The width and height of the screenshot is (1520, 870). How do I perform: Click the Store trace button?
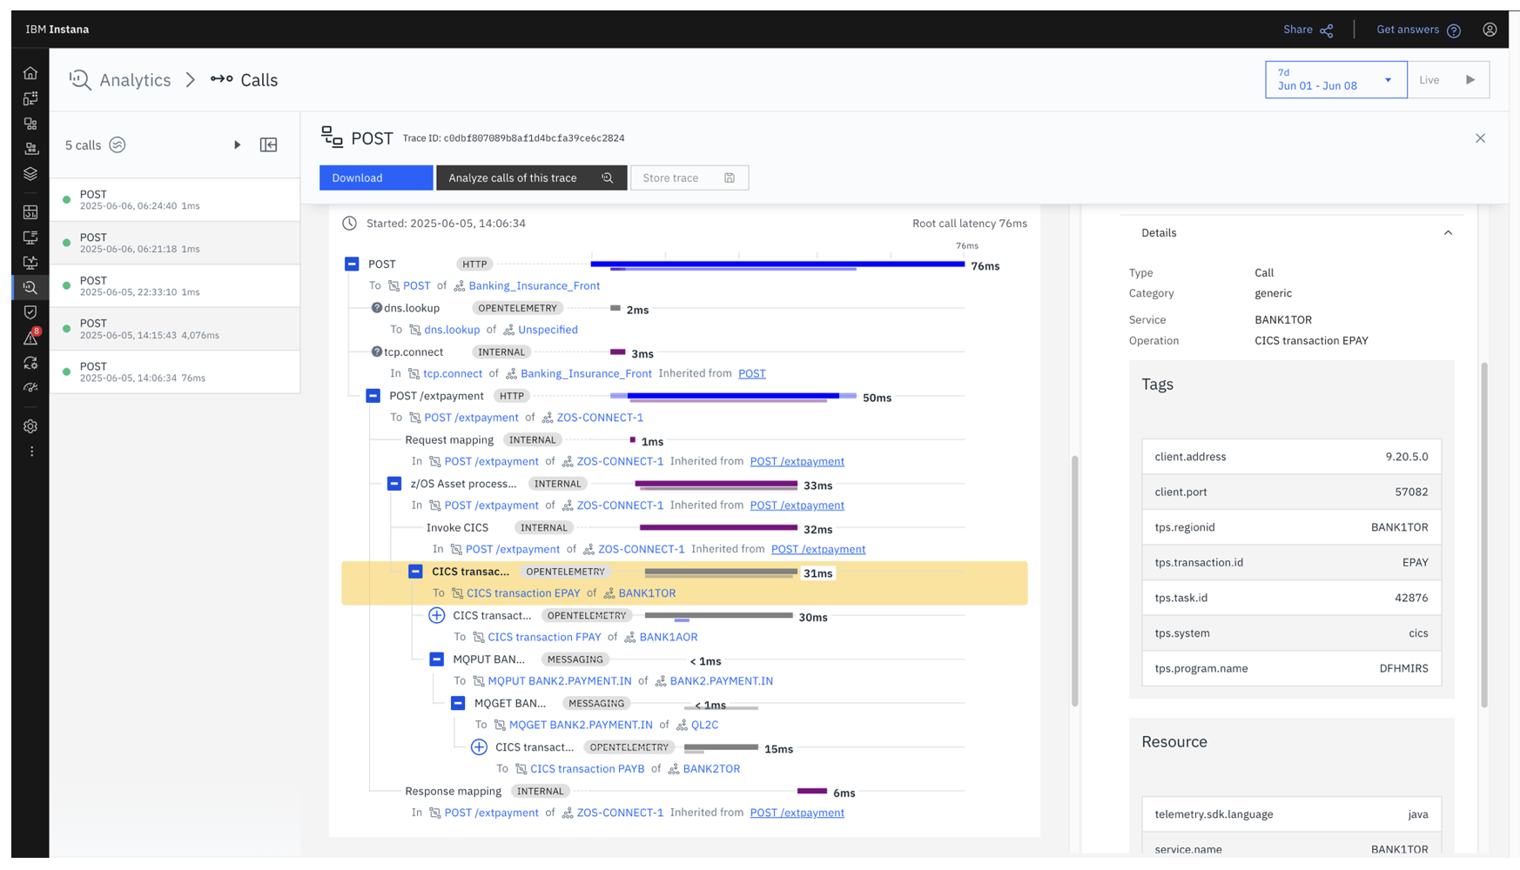point(689,177)
